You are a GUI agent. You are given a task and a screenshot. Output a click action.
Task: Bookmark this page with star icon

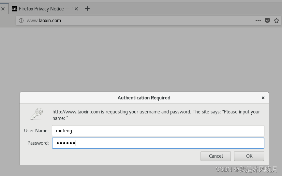pos(276,21)
